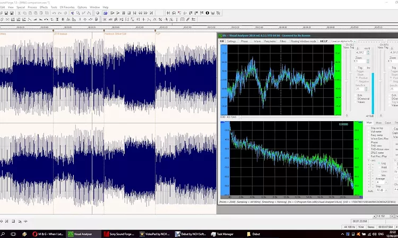This screenshot has height=238, width=398.
Task: Open the Process menu
Action: coord(32,7)
